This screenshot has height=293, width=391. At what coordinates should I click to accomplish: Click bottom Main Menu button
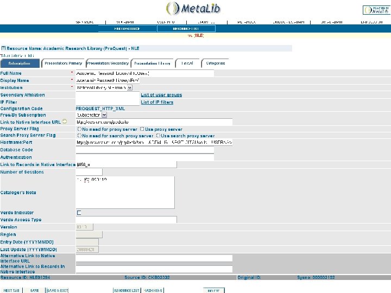click(153, 290)
